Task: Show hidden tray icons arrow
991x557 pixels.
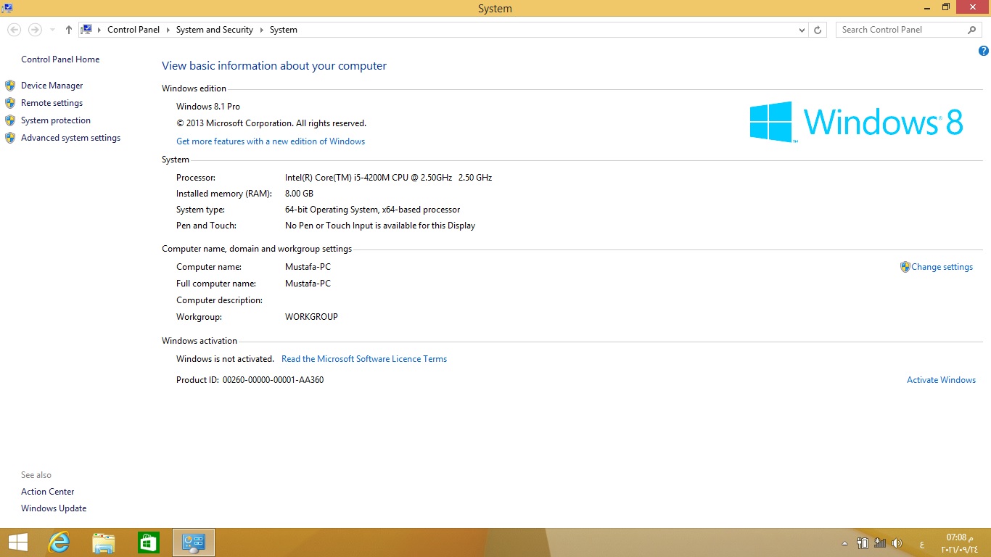Action: tap(844, 543)
